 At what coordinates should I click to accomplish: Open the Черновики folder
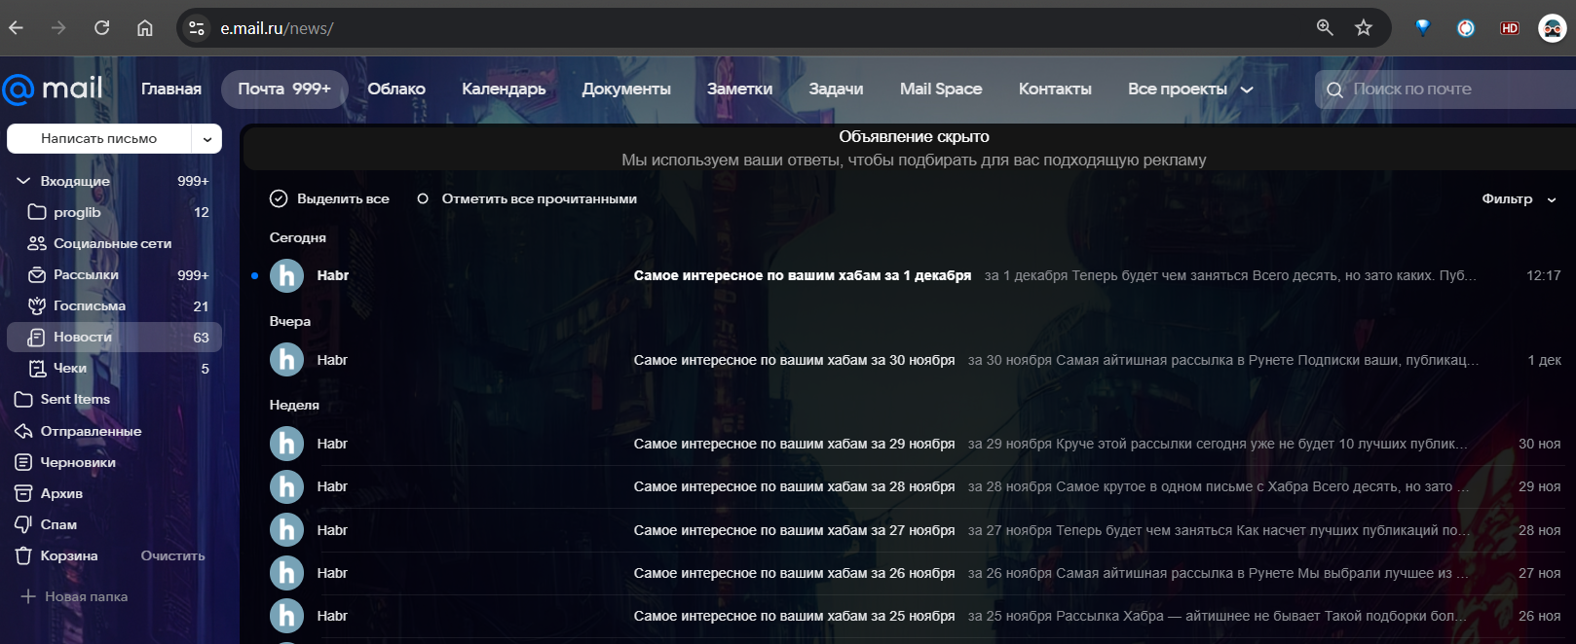[x=114, y=462]
